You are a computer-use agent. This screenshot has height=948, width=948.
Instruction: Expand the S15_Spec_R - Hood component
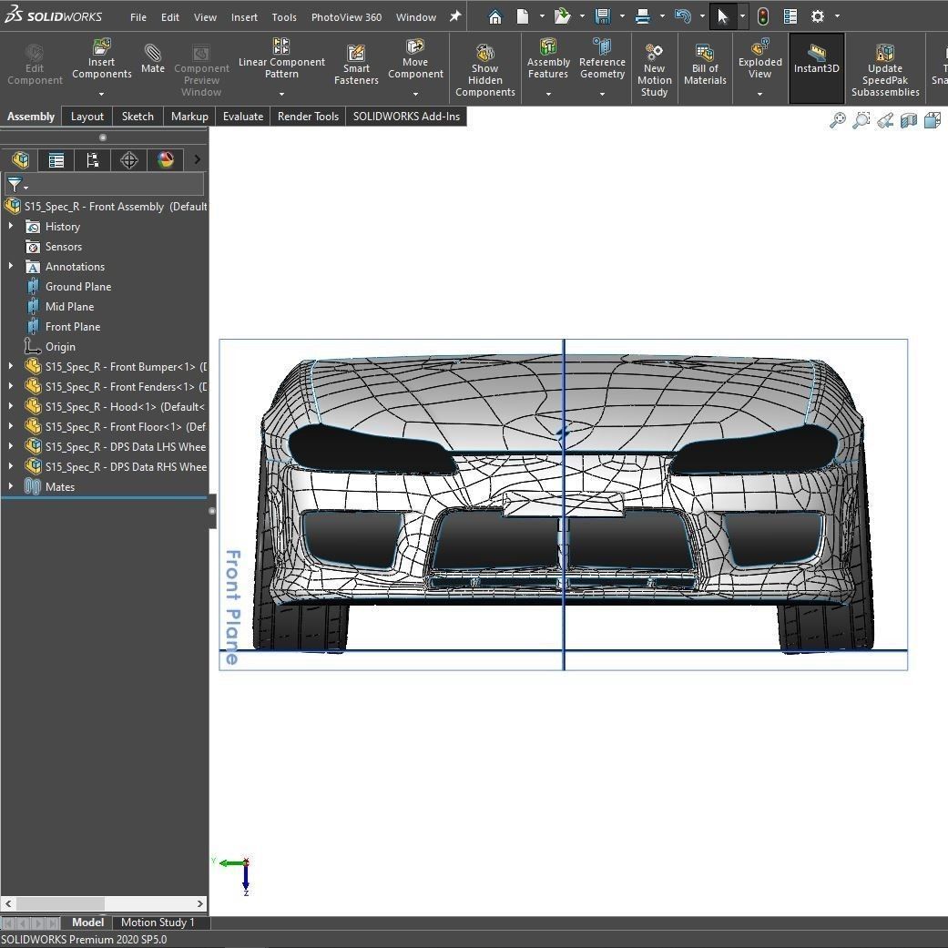(11, 406)
